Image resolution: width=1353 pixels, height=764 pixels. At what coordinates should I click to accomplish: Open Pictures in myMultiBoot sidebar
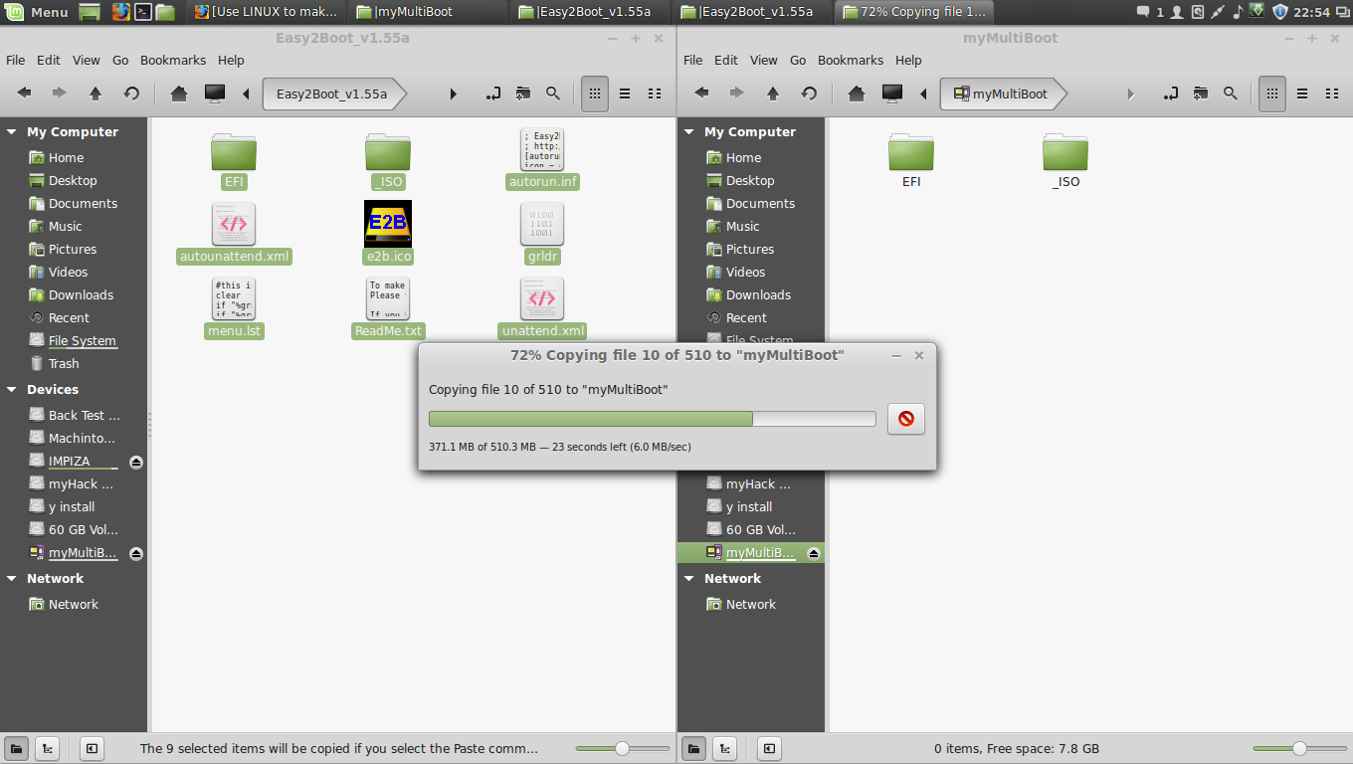[x=751, y=249]
